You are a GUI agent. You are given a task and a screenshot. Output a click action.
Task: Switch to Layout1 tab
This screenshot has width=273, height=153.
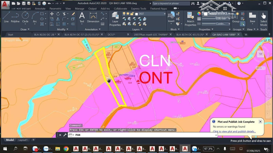23,140
